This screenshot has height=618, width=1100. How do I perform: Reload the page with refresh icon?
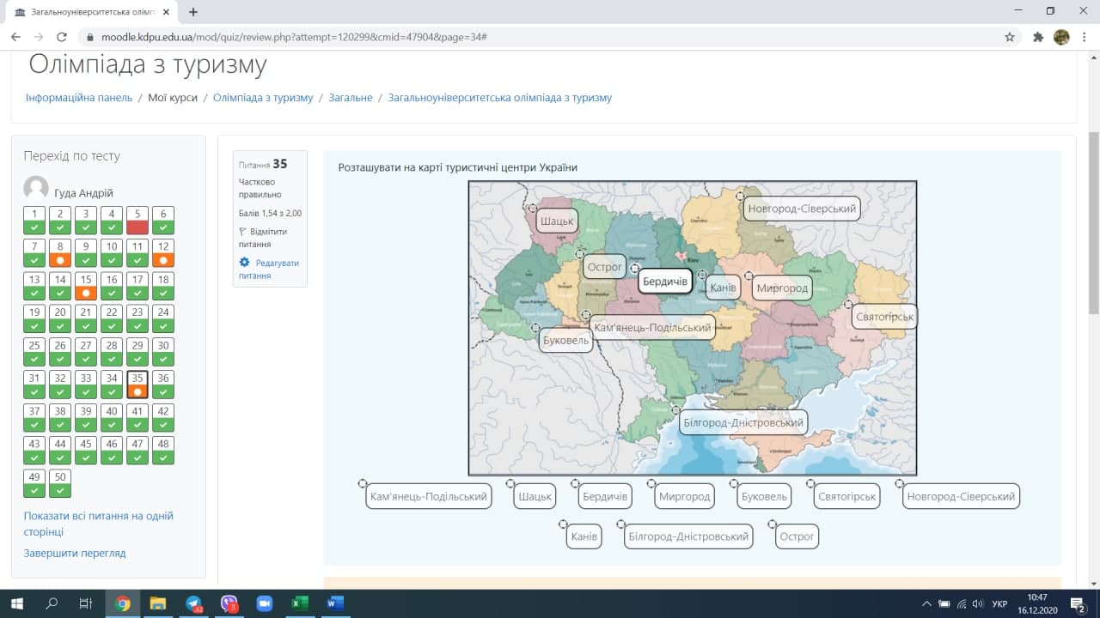tap(62, 37)
